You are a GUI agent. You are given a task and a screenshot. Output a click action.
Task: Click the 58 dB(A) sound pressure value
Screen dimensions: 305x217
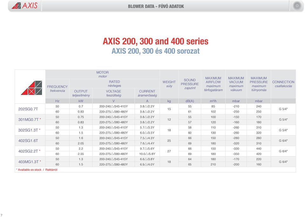[190, 127]
